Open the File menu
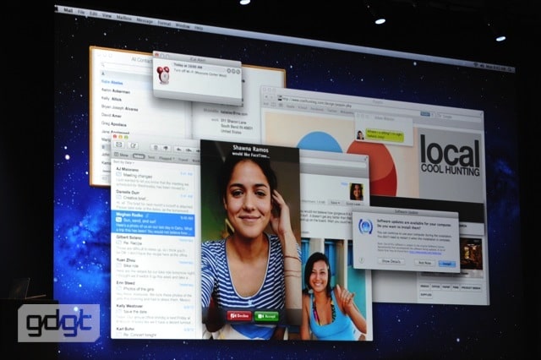The width and height of the screenshot is (541, 360). point(81,12)
